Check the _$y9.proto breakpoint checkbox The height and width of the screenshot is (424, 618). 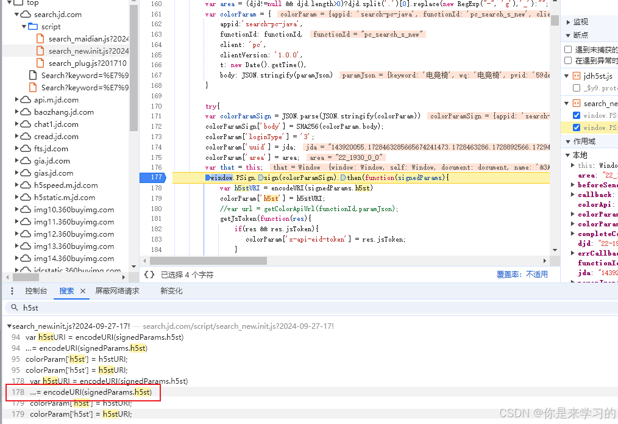click(x=575, y=87)
